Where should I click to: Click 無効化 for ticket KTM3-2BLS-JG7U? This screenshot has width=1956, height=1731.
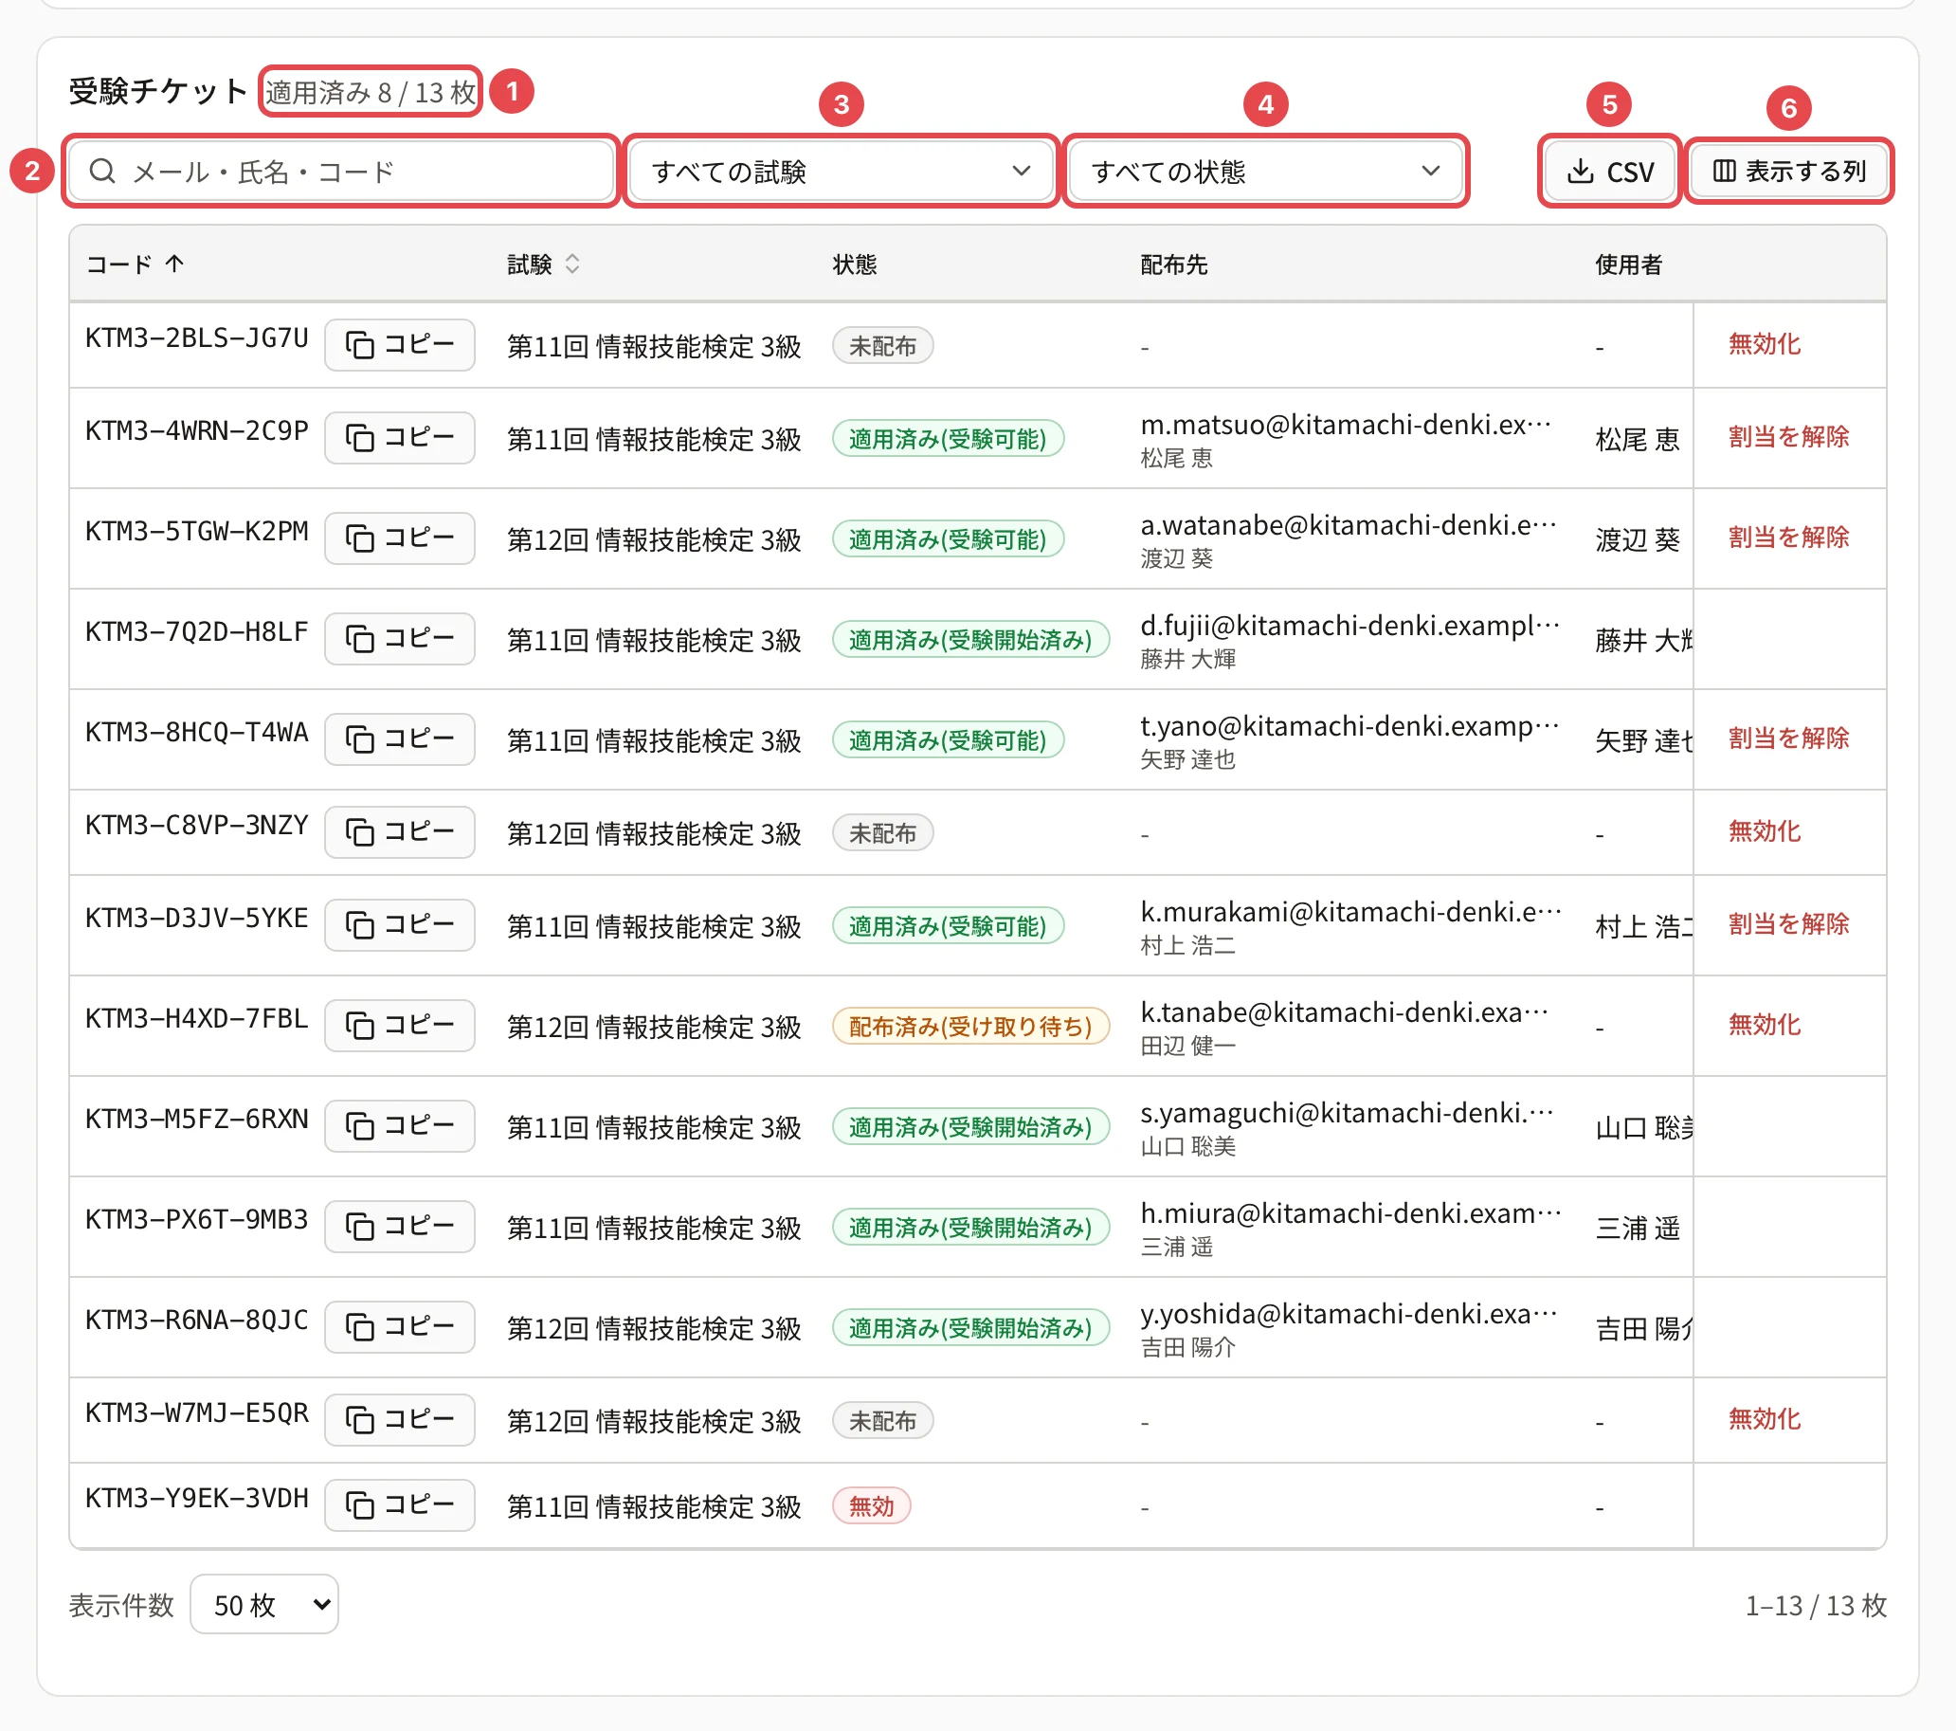pyautogui.click(x=1764, y=345)
